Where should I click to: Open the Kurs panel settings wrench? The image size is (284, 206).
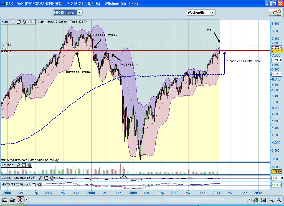click(13, 21)
